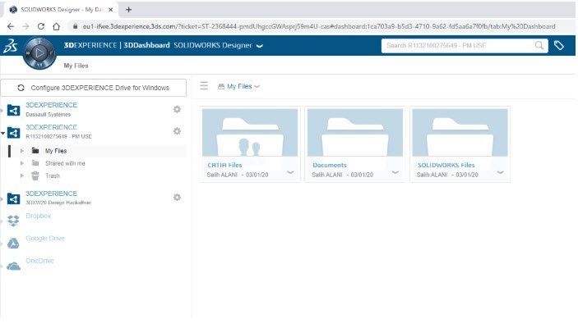578x328 pixels.
Task: Open the Dropbox link
Action: [x=39, y=216]
